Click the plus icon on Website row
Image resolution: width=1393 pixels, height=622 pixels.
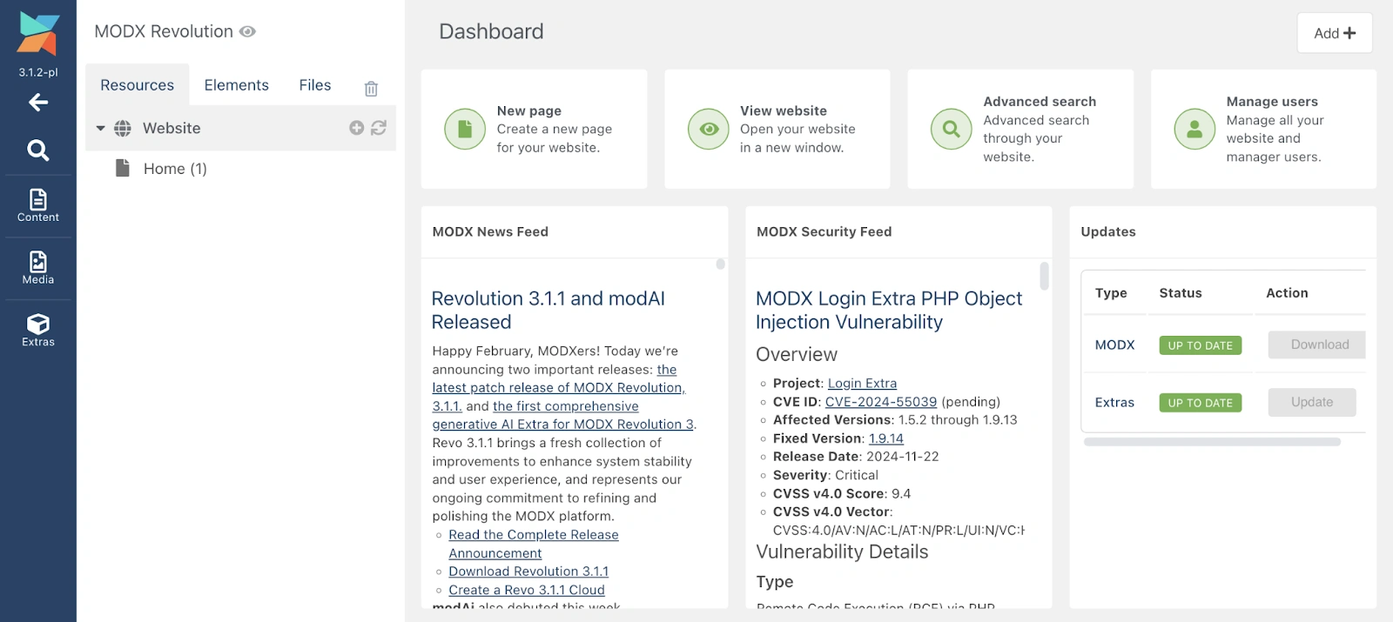pyautogui.click(x=356, y=128)
